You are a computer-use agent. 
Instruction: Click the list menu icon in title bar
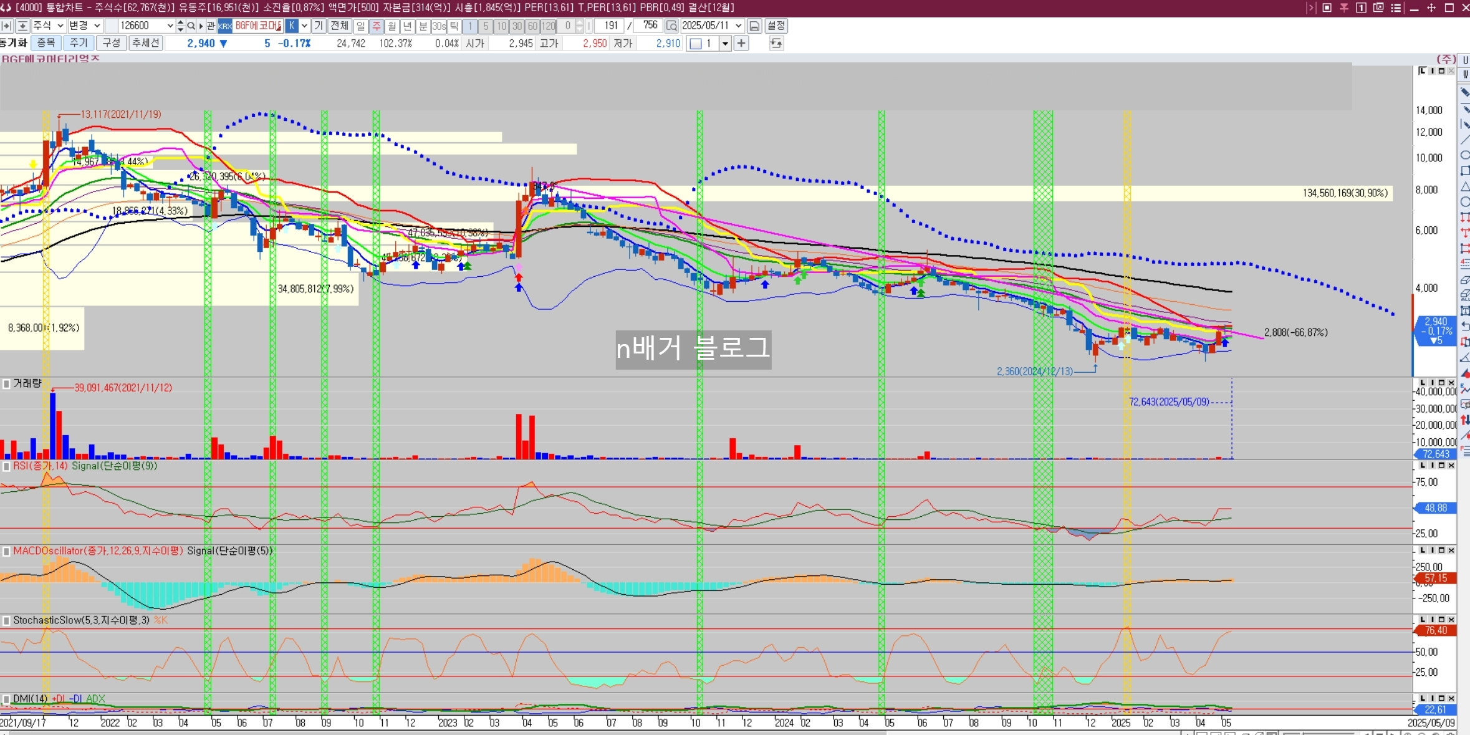click(1396, 7)
